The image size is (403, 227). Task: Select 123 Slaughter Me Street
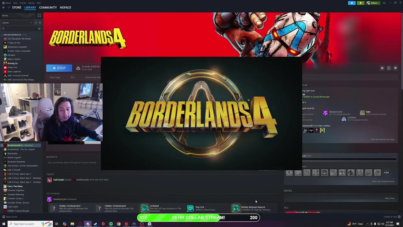[x=19, y=39]
